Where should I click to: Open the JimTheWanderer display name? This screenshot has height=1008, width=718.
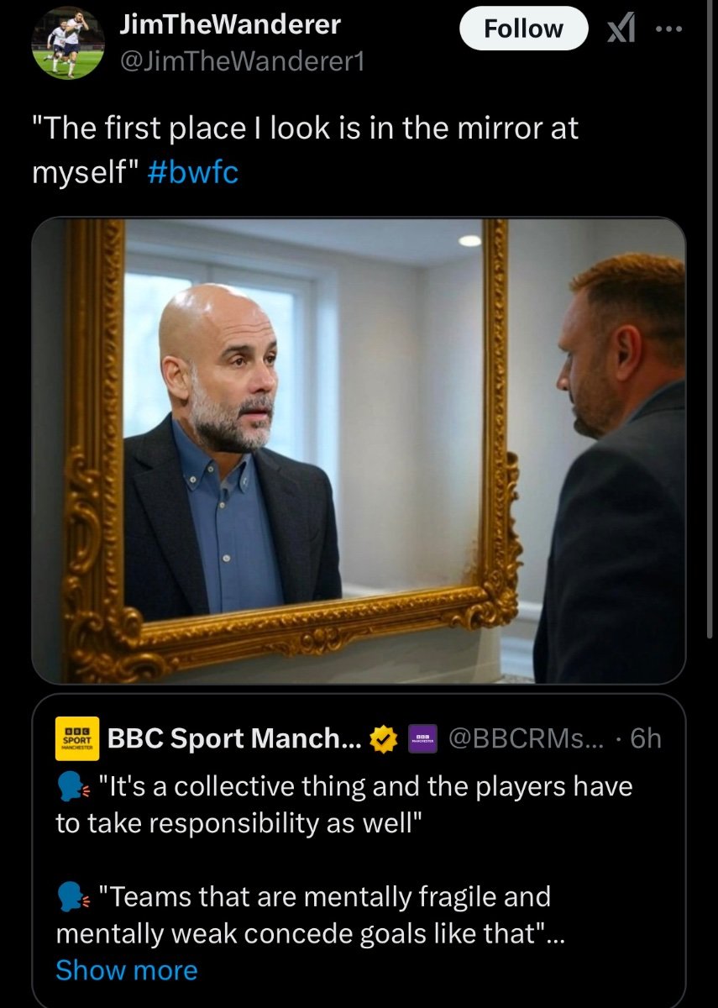tap(230, 24)
